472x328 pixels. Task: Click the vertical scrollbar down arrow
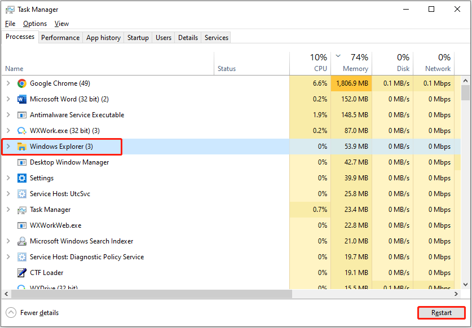465,285
